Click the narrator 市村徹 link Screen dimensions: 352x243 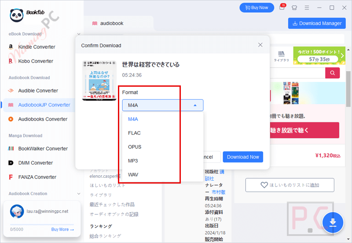pyautogui.click(x=218, y=192)
